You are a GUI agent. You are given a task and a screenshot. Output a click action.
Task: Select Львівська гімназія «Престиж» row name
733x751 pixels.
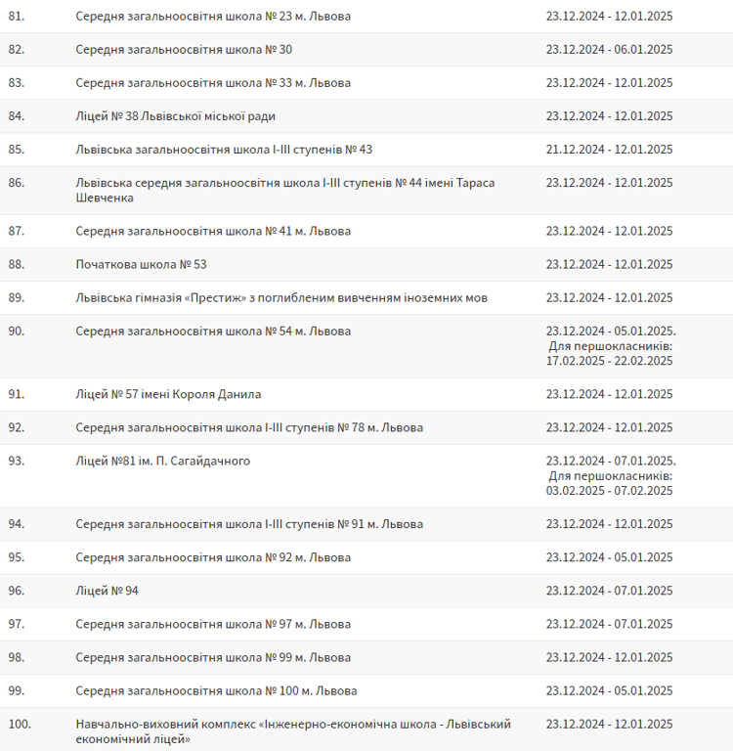tap(281, 298)
